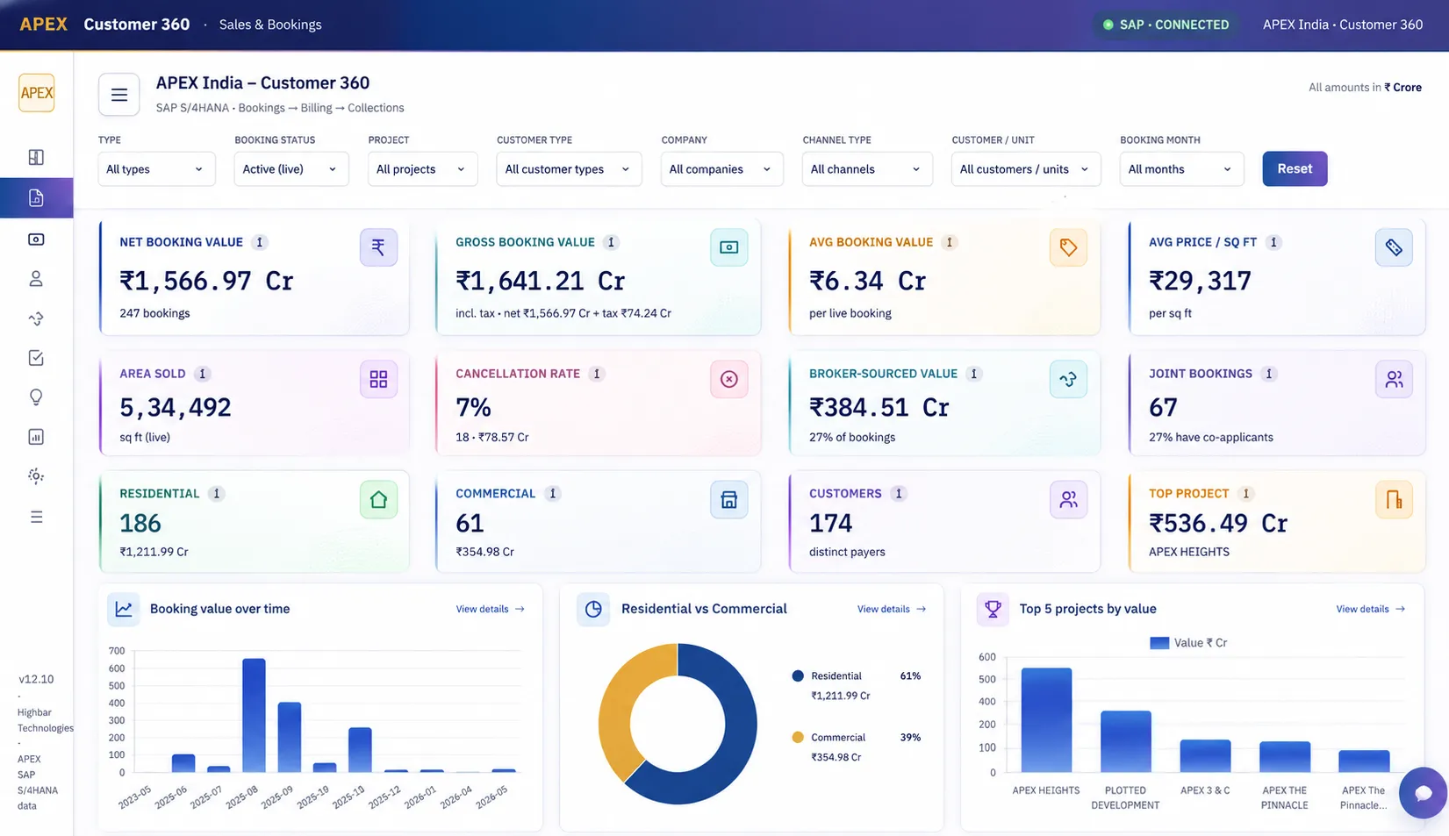Open the checkbox tasks icon in sidebar
This screenshot has width=1449, height=836.
click(x=36, y=358)
